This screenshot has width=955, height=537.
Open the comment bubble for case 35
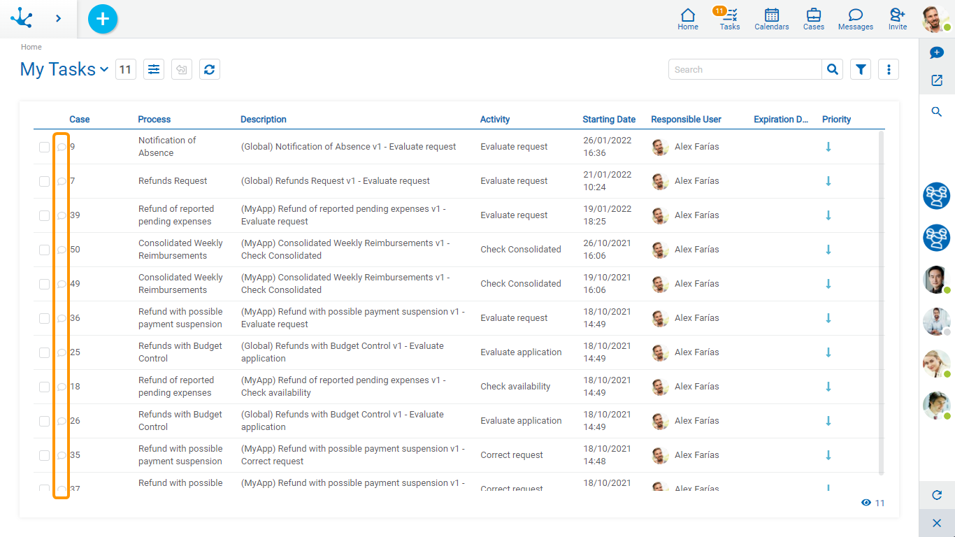(x=62, y=455)
